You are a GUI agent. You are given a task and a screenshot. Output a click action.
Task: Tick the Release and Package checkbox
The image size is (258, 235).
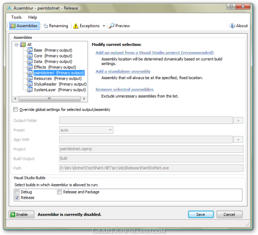click(59, 192)
